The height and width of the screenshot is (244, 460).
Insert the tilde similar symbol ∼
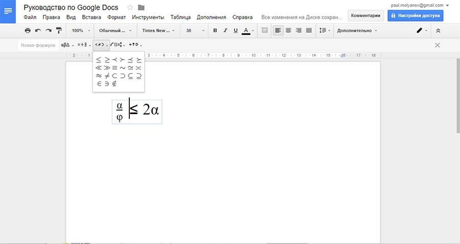tap(122, 68)
